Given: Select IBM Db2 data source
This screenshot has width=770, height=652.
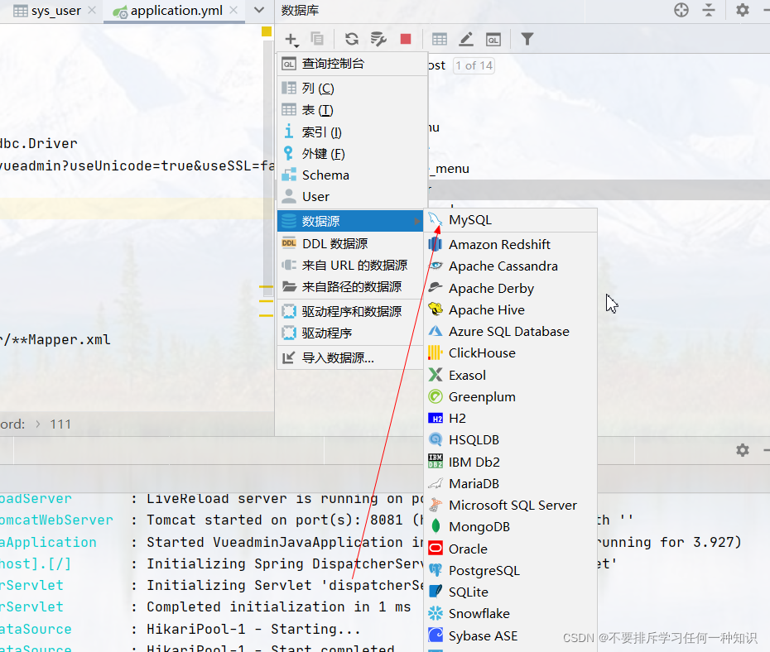Looking at the screenshot, I should click(x=511, y=462).
